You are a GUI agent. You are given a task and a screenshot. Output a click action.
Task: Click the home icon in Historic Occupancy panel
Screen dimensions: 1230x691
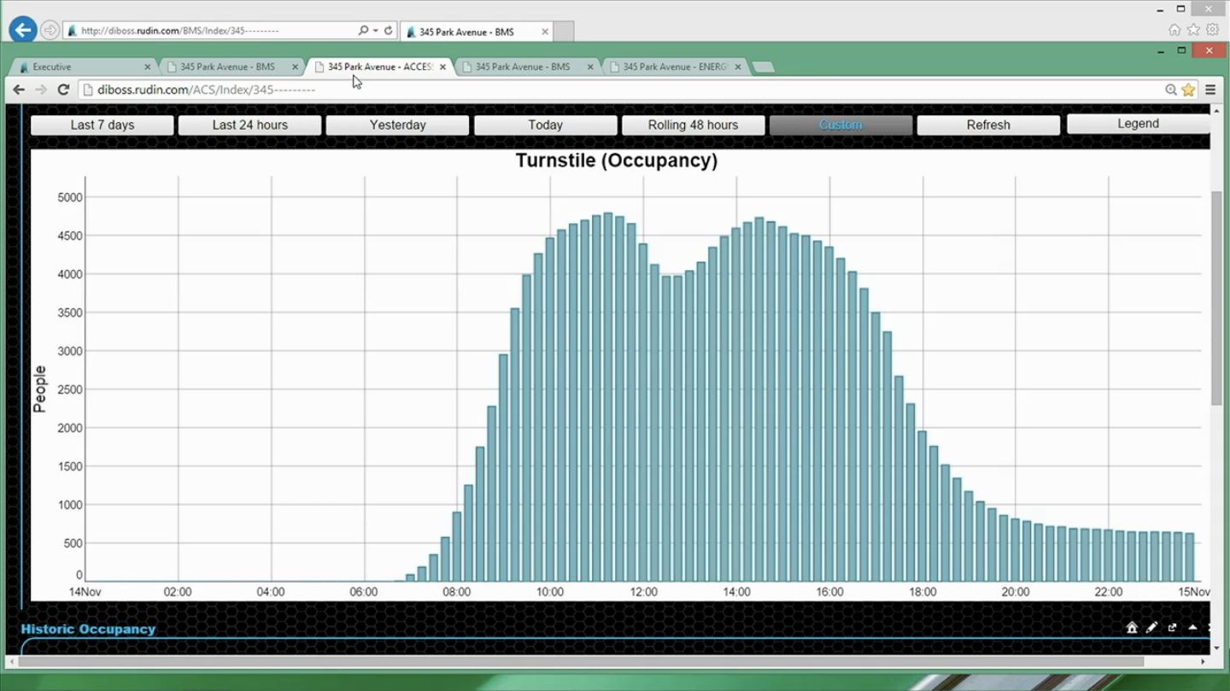coord(1132,628)
